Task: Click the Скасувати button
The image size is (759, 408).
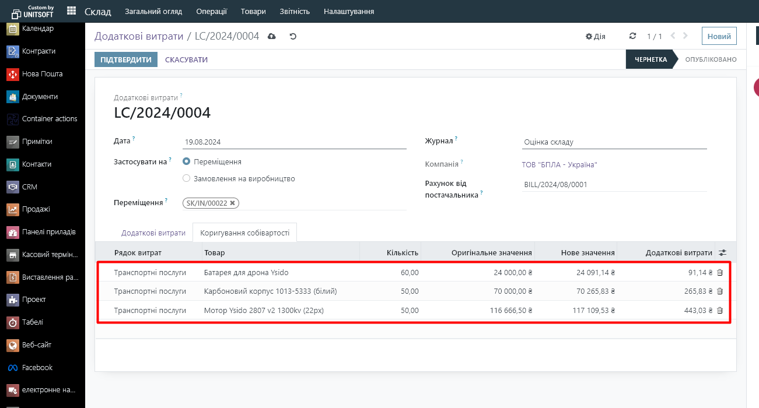Action: (186, 59)
